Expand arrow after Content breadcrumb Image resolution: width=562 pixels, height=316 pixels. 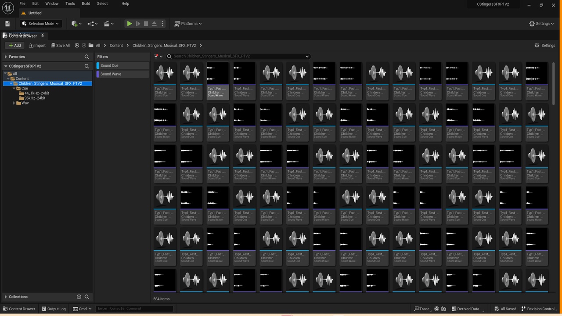click(x=127, y=45)
